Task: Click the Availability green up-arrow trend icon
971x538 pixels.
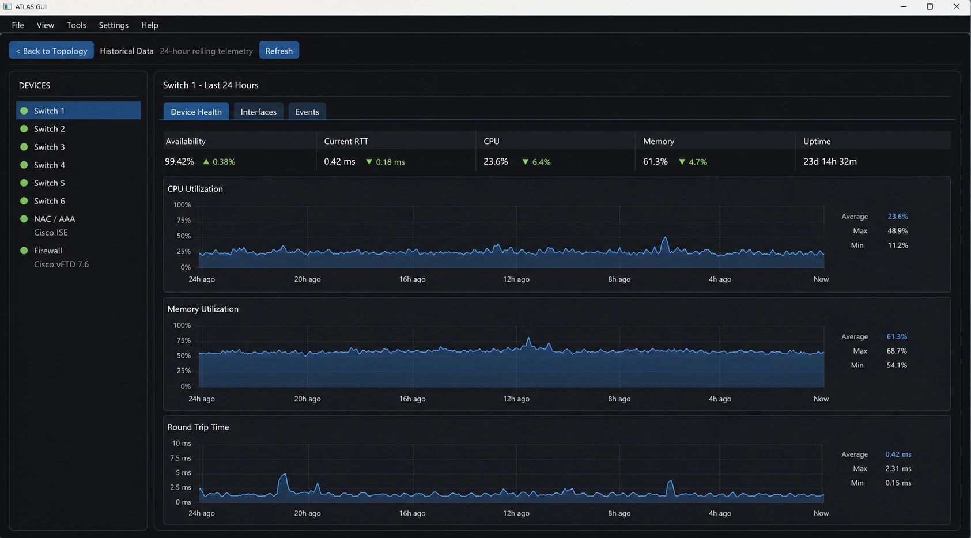Action: [206, 162]
